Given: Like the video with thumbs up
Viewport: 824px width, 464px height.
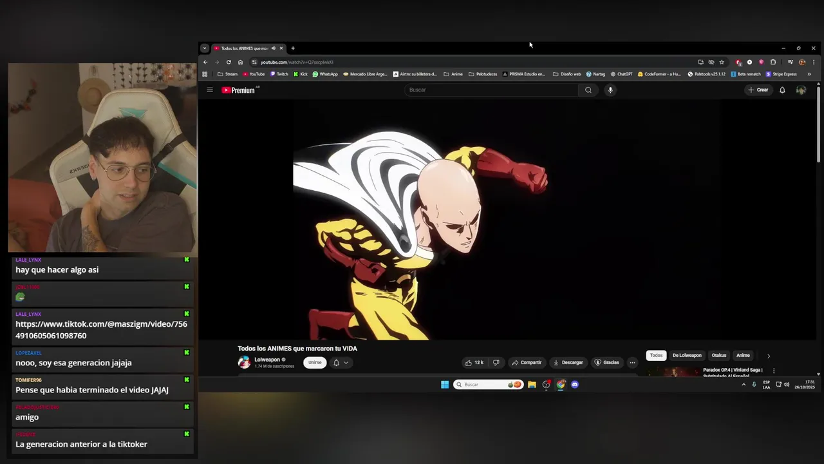Looking at the screenshot, I should point(474,363).
